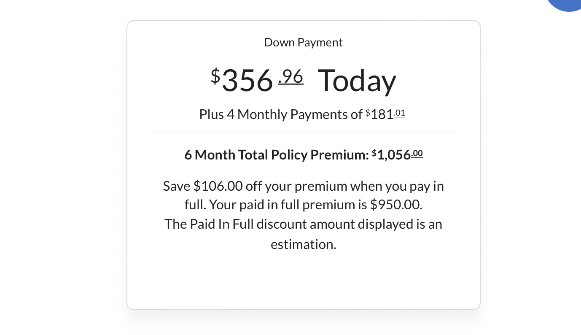Select the Plus 4 Monthly Payments text
Viewport: 581px width, 335px height.
[281, 114]
